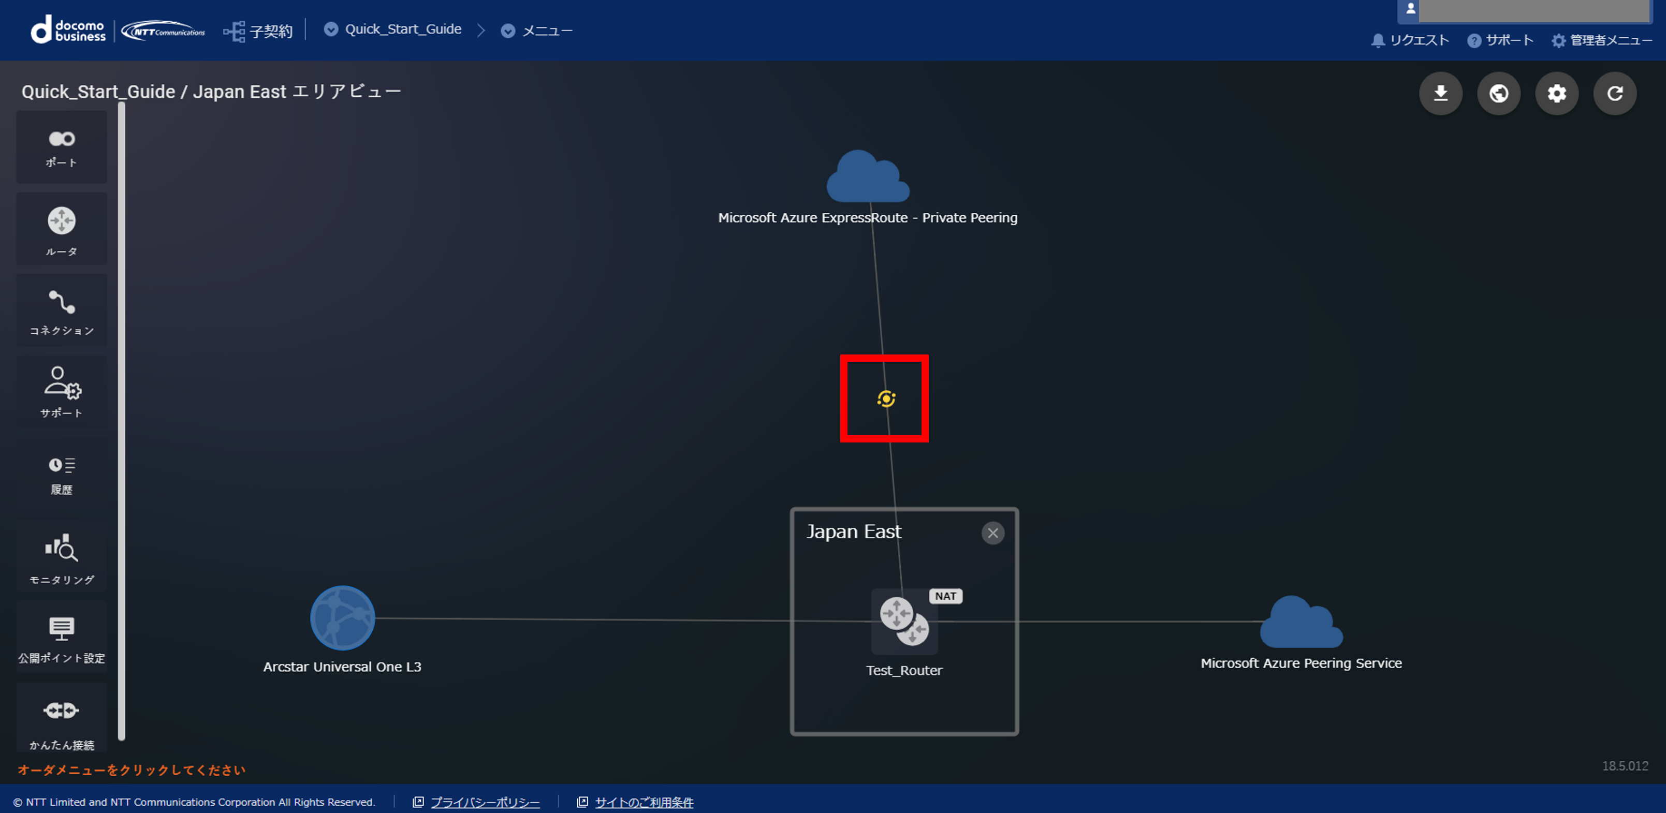Click the Arcstar Universal One L3 label
The height and width of the screenshot is (813, 1666).
[x=342, y=667]
